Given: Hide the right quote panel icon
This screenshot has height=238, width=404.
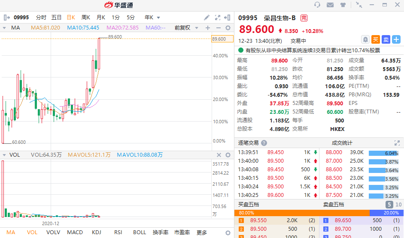Looking at the screenshot, I should point(227,18).
